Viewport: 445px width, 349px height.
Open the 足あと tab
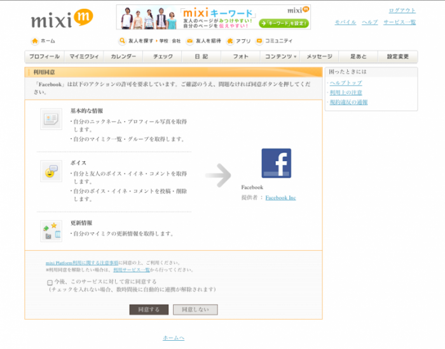pos(358,56)
